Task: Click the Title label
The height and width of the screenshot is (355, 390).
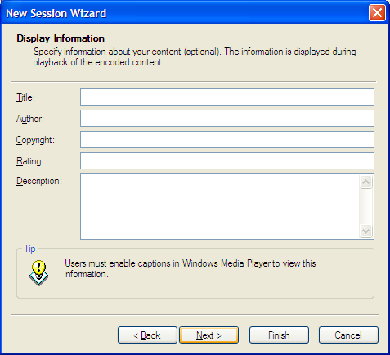Action: coord(25,97)
